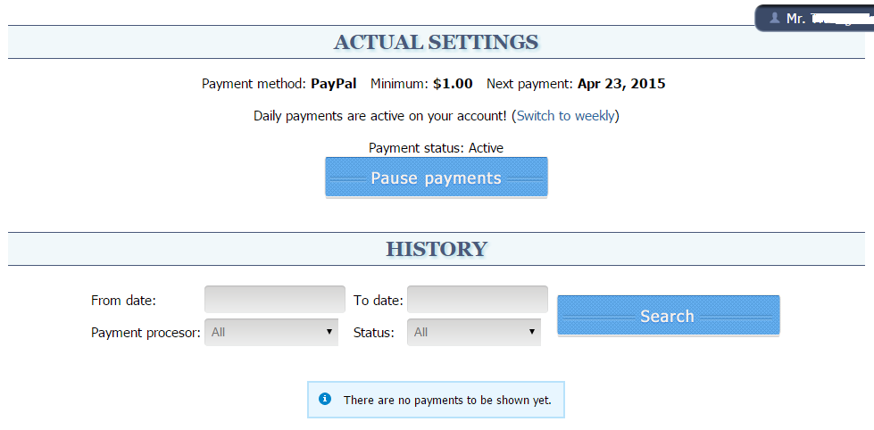Click the ACTUAL SETTINGS heading

(437, 42)
